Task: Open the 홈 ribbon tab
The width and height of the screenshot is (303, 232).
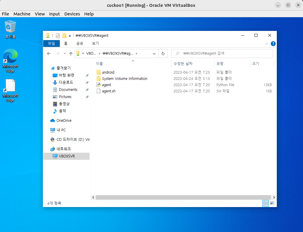Action: [x=66, y=43]
